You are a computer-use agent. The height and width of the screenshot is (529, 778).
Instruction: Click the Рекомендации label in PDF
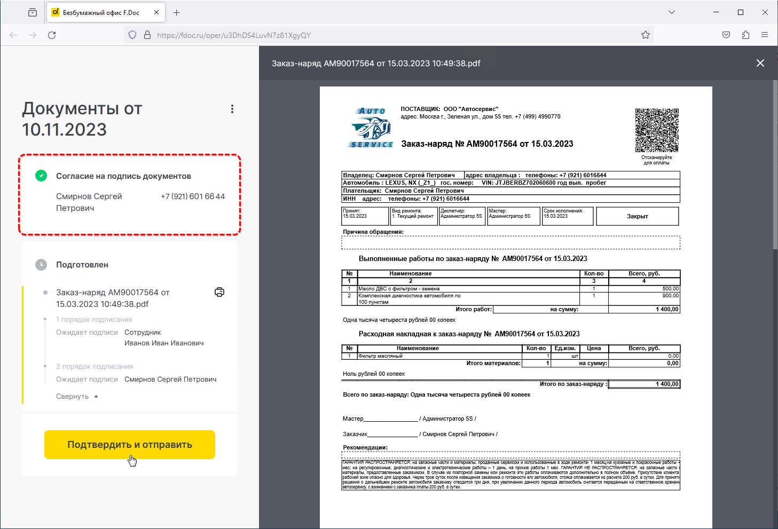[x=365, y=447]
